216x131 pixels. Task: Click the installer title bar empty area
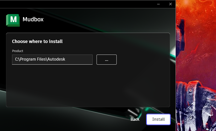75,4
